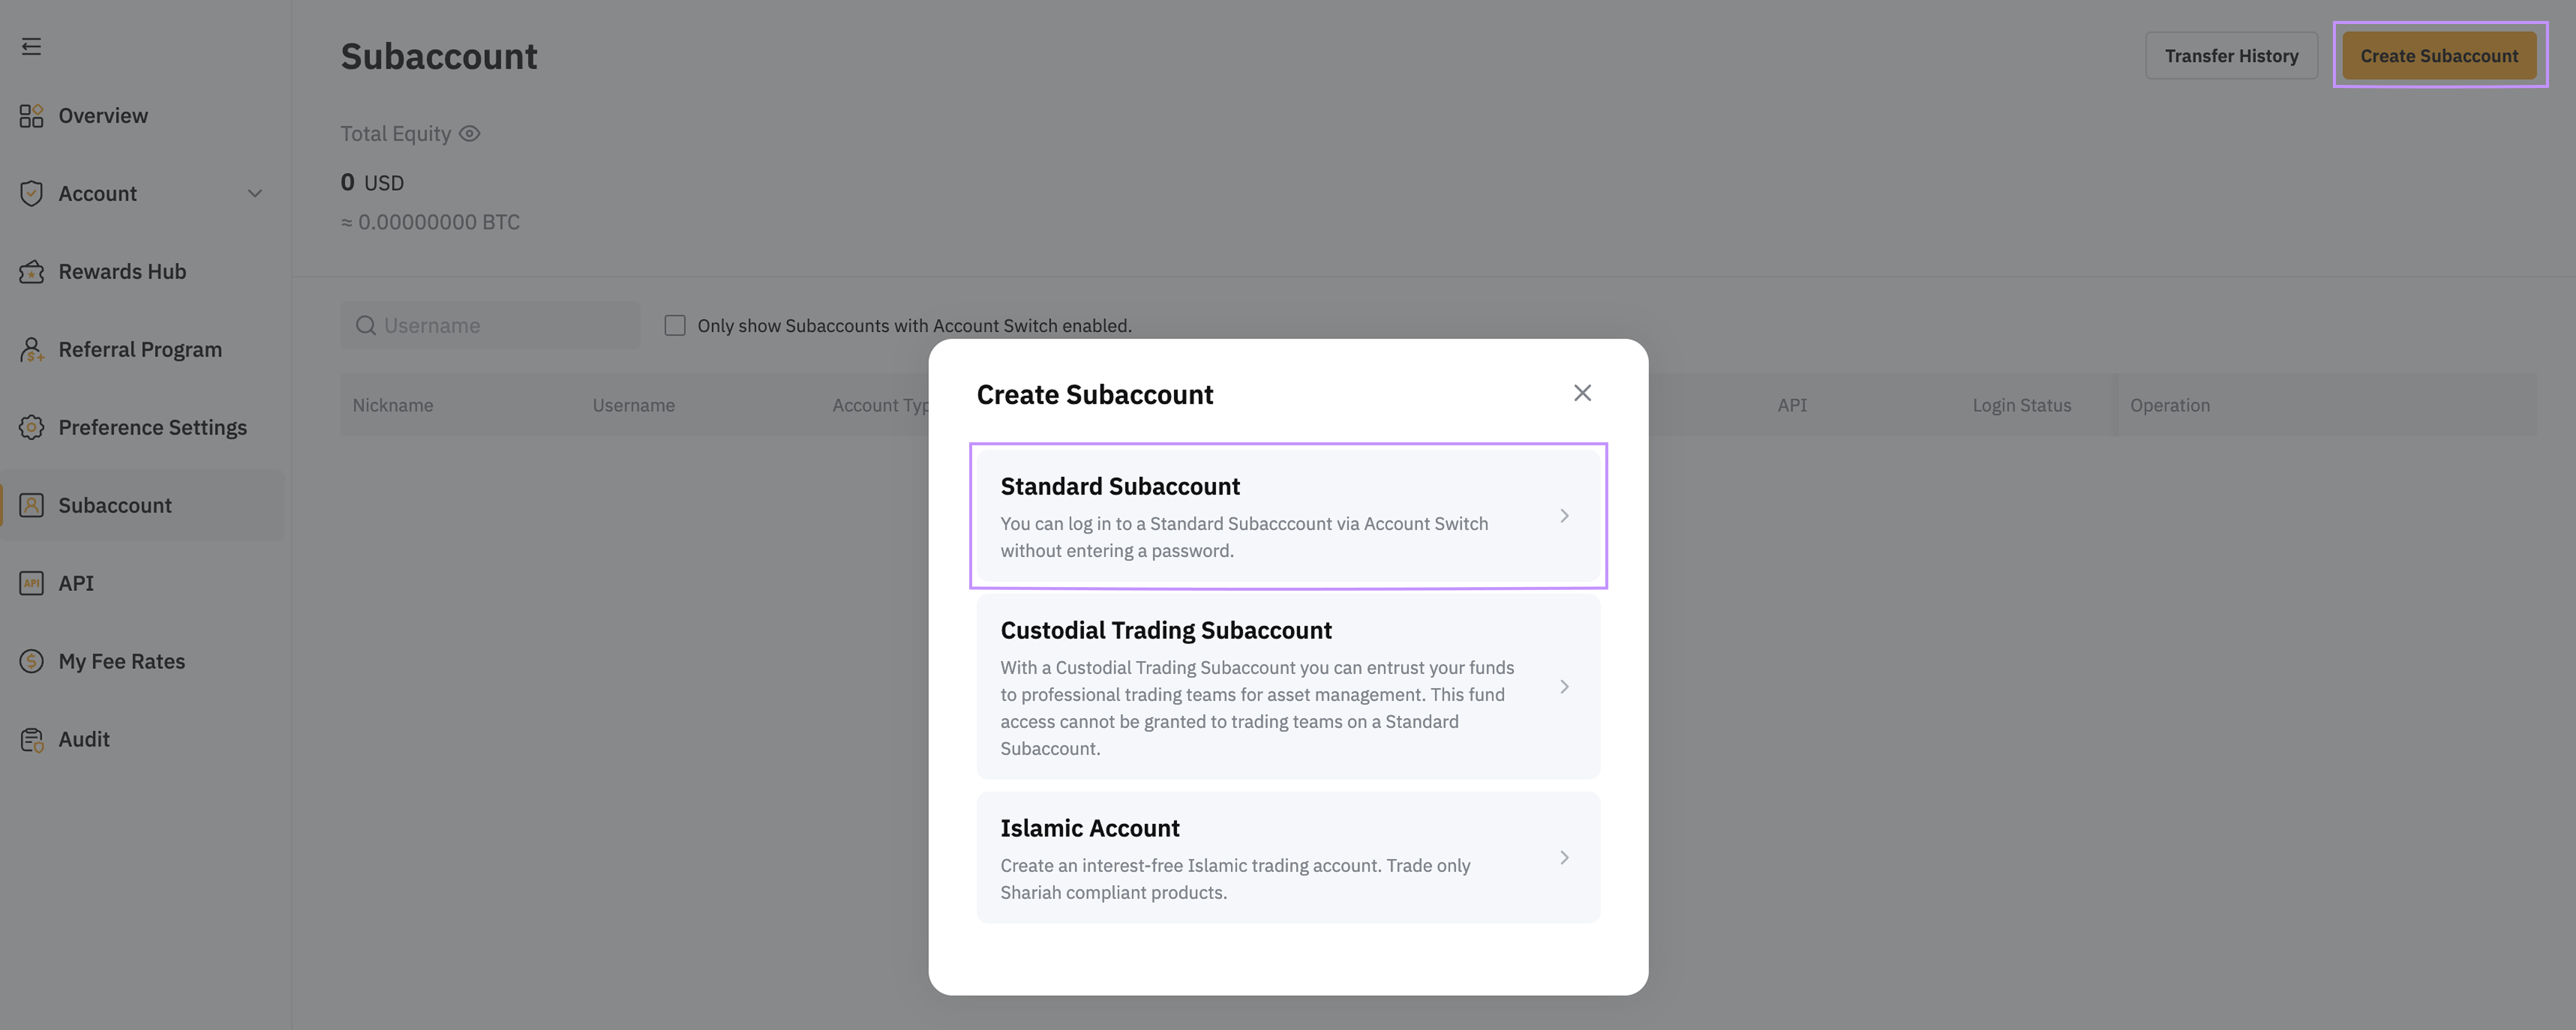The width and height of the screenshot is (2576, 1030).
Task: Click the My Fee Rates coin icon
Action: tap(31, 661)
